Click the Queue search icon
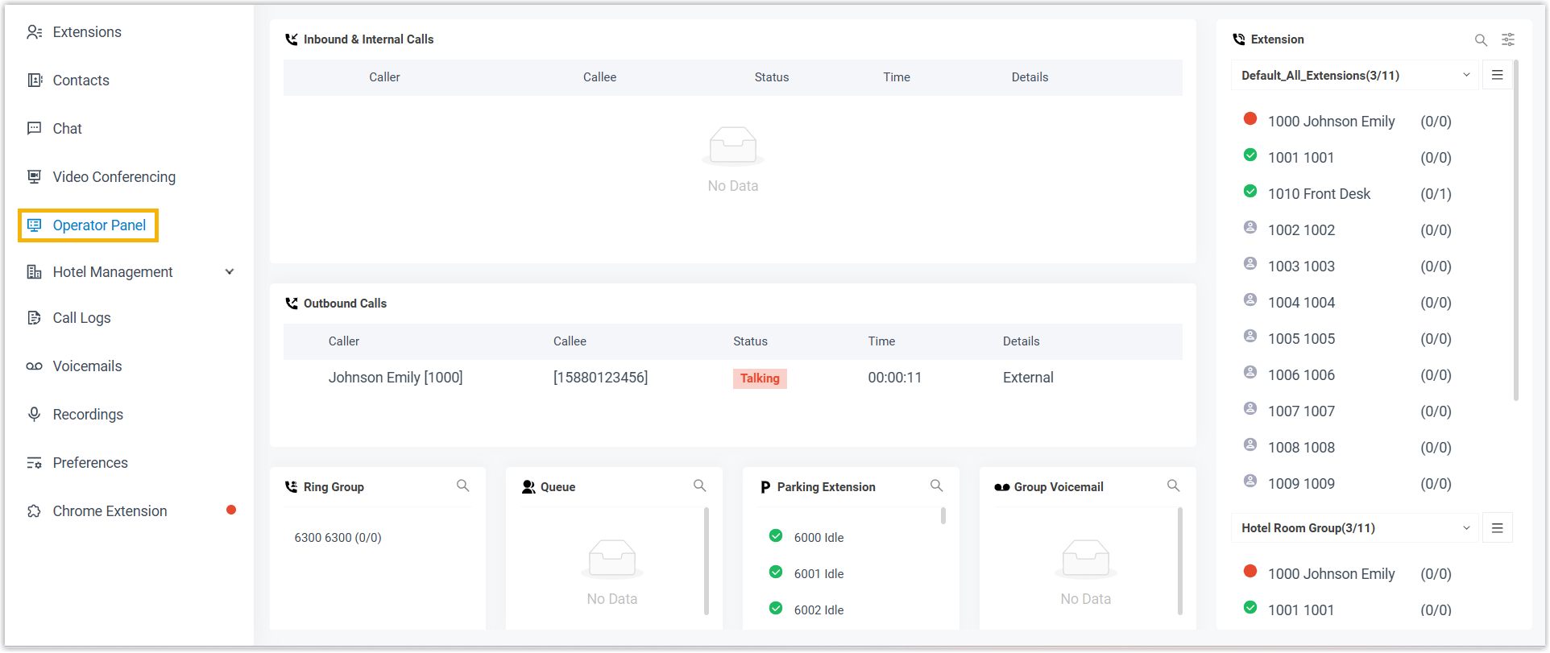The width and height of the screenshot is (1550, 653). (x=699, y=486)
